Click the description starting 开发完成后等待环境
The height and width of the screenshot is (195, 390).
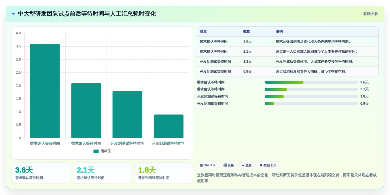pos(316,62)
